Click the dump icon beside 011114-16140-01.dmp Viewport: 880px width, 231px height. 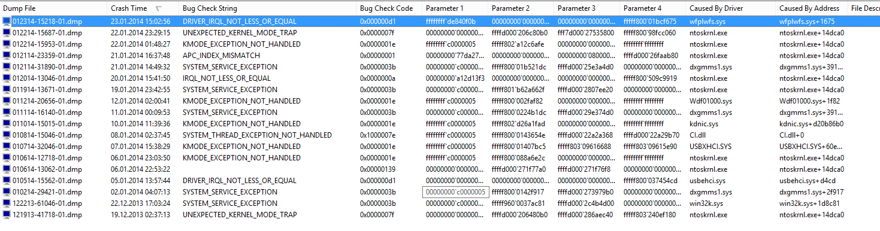[7, 112]
